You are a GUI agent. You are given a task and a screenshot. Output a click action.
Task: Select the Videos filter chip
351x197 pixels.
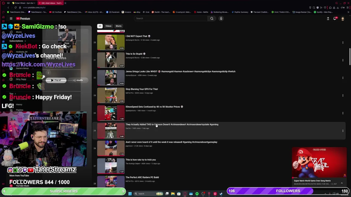tap(108, 26)
